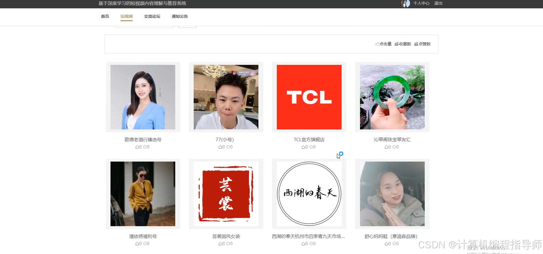Click the title text 歌德老酒行臻选号
The height and width of the screenshot is (254, 543).
click(143, 139)
